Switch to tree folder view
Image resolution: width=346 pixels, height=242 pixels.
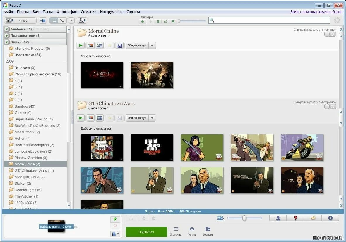point(62,20)
